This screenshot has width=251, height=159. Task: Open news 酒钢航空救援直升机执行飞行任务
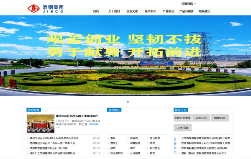pos(49,148)
